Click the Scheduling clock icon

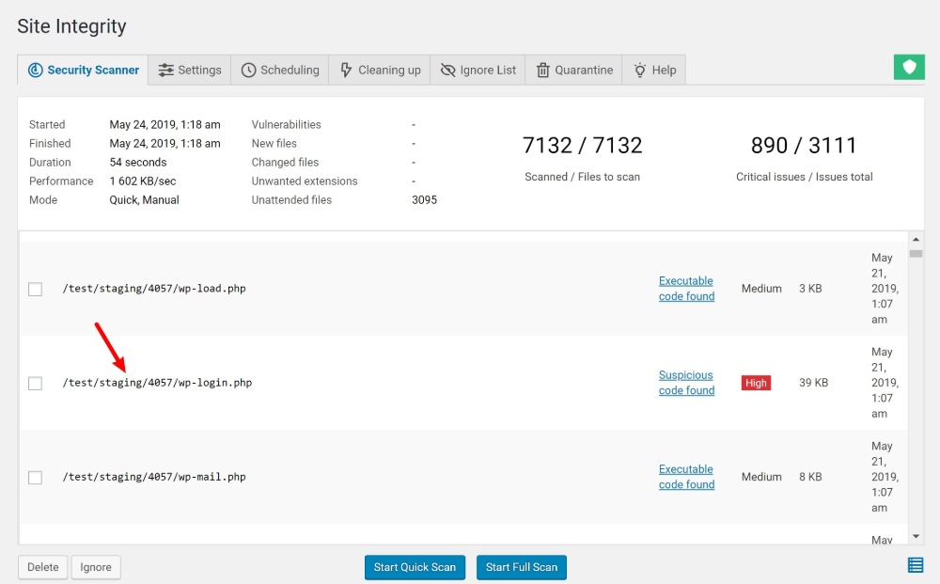(248, 71)
